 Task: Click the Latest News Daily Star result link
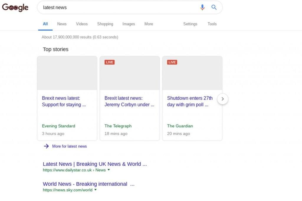tap(94, 164)
